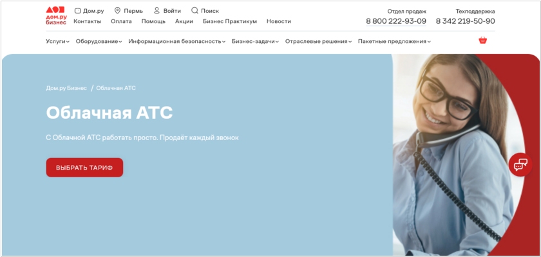This screenshot has height=257, width=541.
Task: Go to the Оплата section
Action: (x=121, y=21)
